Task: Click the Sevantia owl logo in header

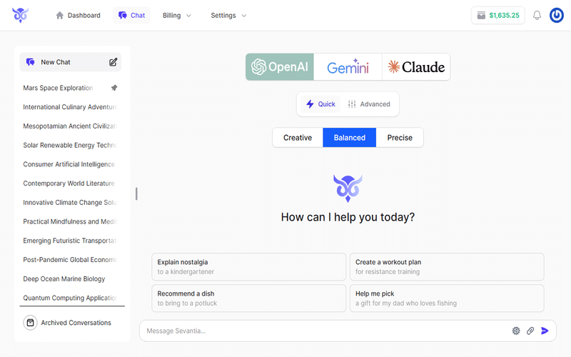Action: click(20, 16)
